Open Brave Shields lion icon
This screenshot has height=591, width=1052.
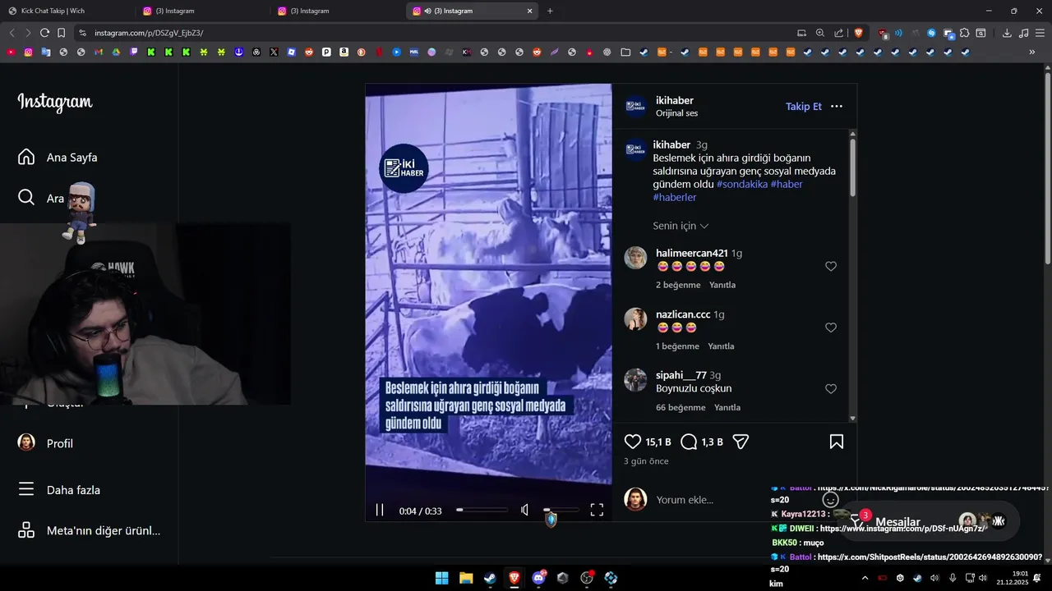tap(859, 33)
